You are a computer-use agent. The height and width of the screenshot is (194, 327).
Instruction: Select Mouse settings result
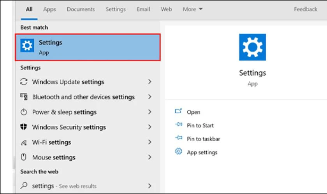pos(88,157)
